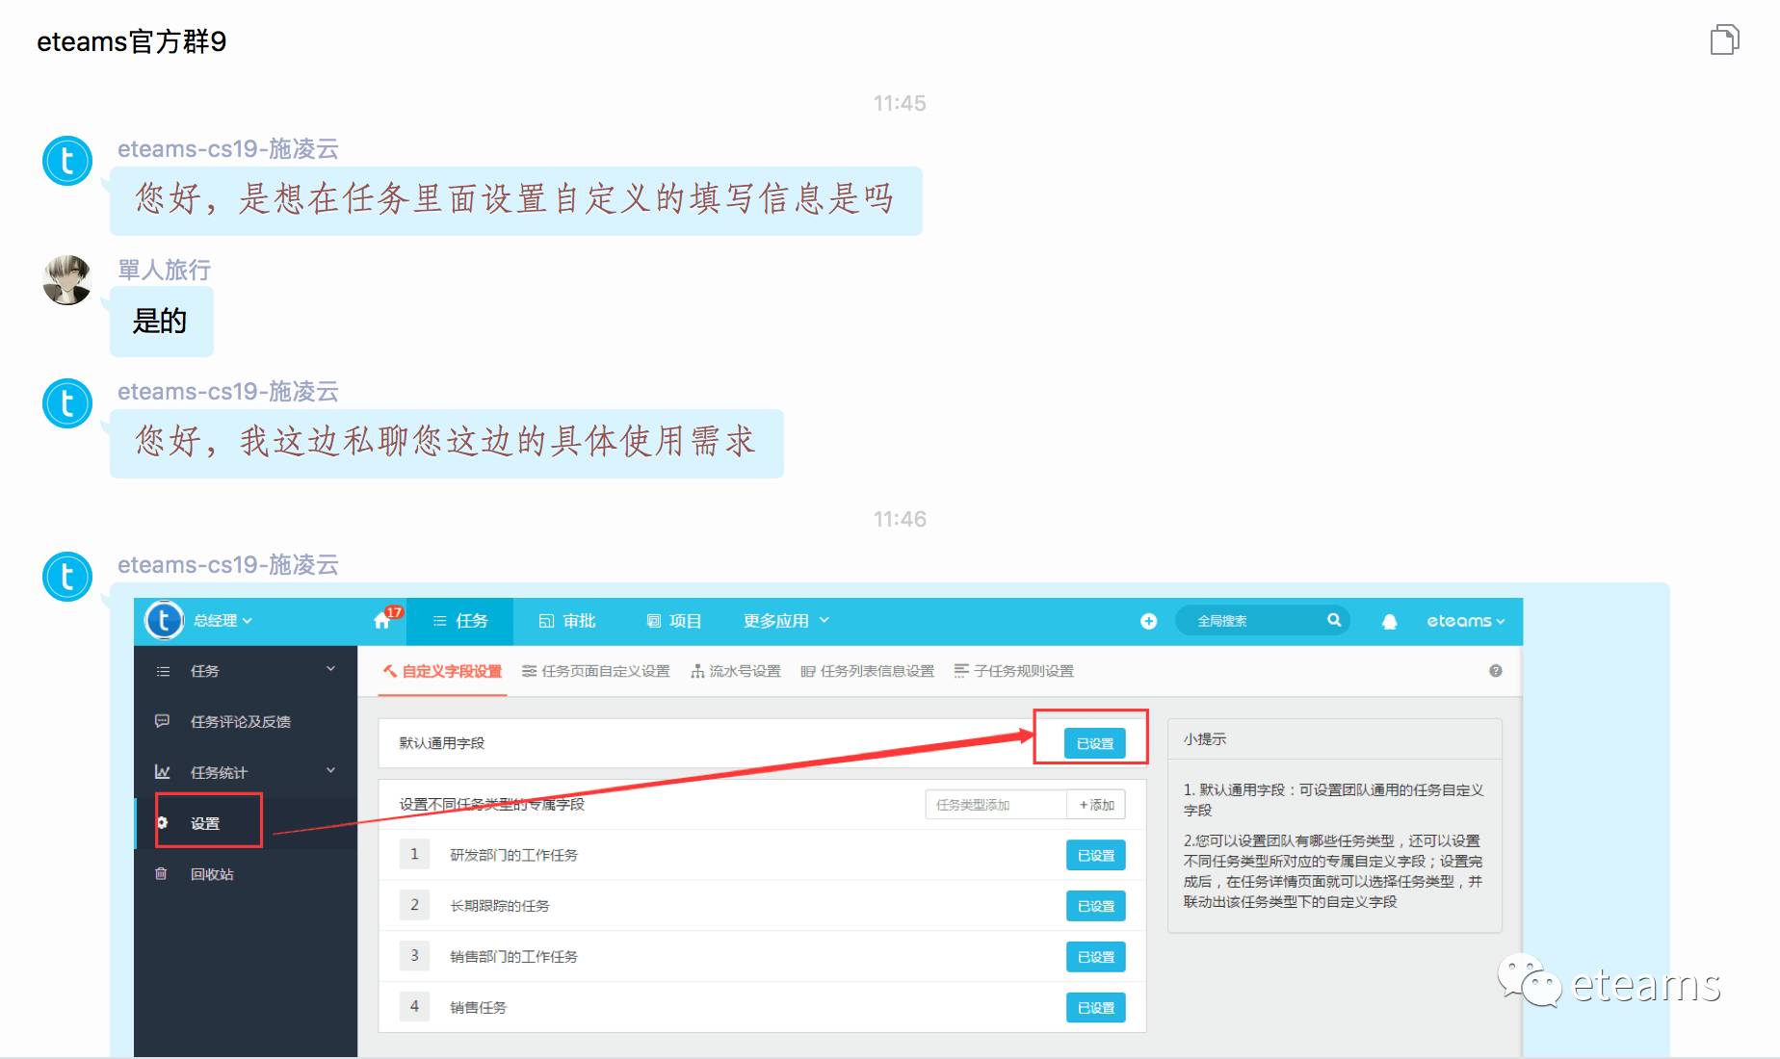Click the +添加 button
This screenshot has width=1780, height=1059.
(x=1096, y=805)
